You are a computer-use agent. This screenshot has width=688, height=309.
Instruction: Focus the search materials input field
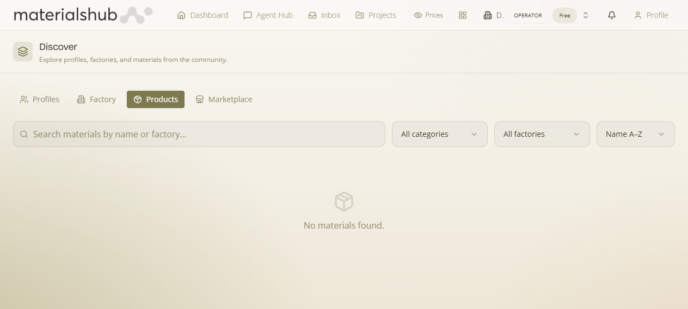(199, 134)
